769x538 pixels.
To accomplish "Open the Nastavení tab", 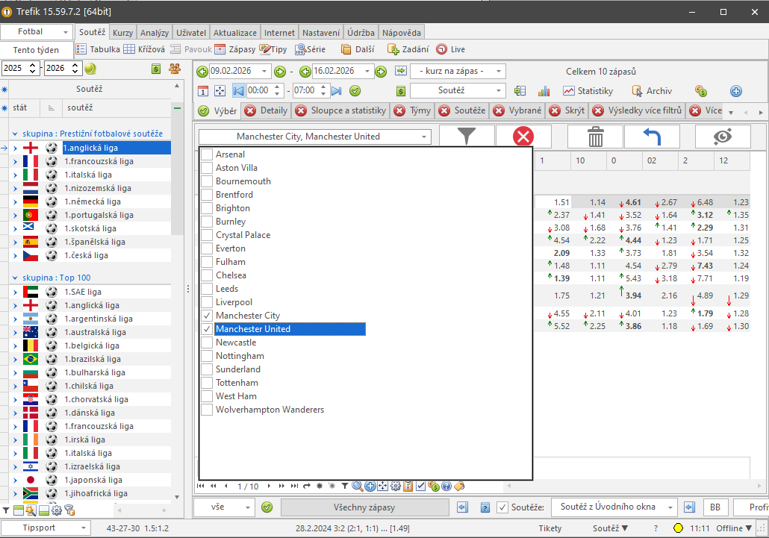I will pyautogui.click(x=321, y=33).
